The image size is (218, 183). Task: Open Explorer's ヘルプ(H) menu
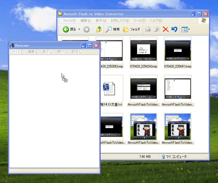pyautogui.click(x=156, y=21)
